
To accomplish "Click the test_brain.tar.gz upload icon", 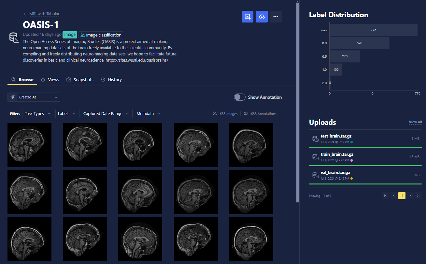I will point(315,139).
